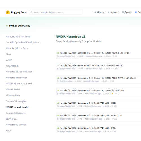Open AI for Media collection

12,66
